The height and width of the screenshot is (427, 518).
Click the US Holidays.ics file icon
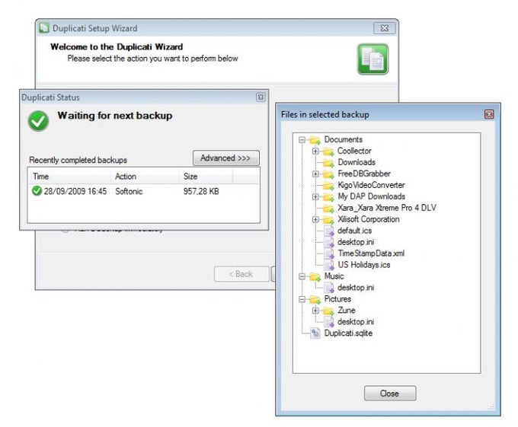[329, 266]
